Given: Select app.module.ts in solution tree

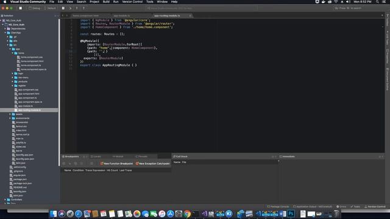Looking at the screenshot, I should tap(26, 106).
